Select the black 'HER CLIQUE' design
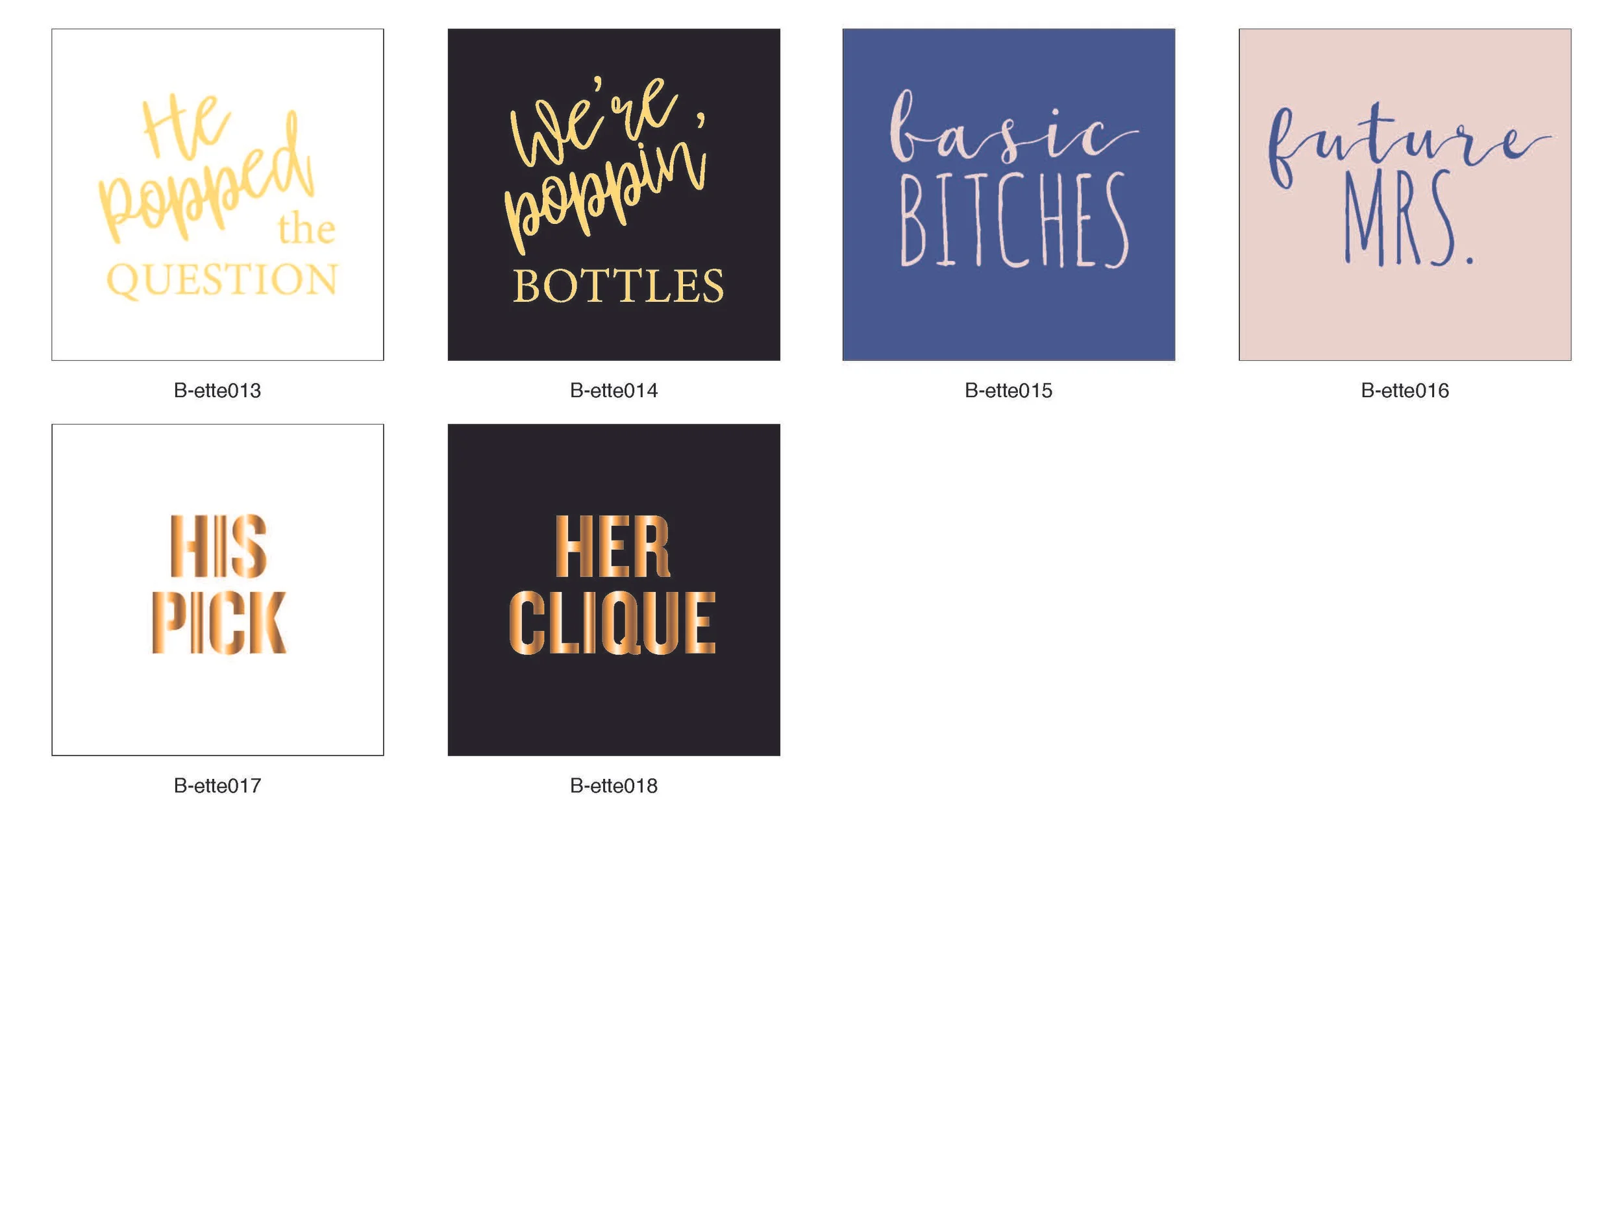Screen dimensions: 1623x1217 (613, 589)
